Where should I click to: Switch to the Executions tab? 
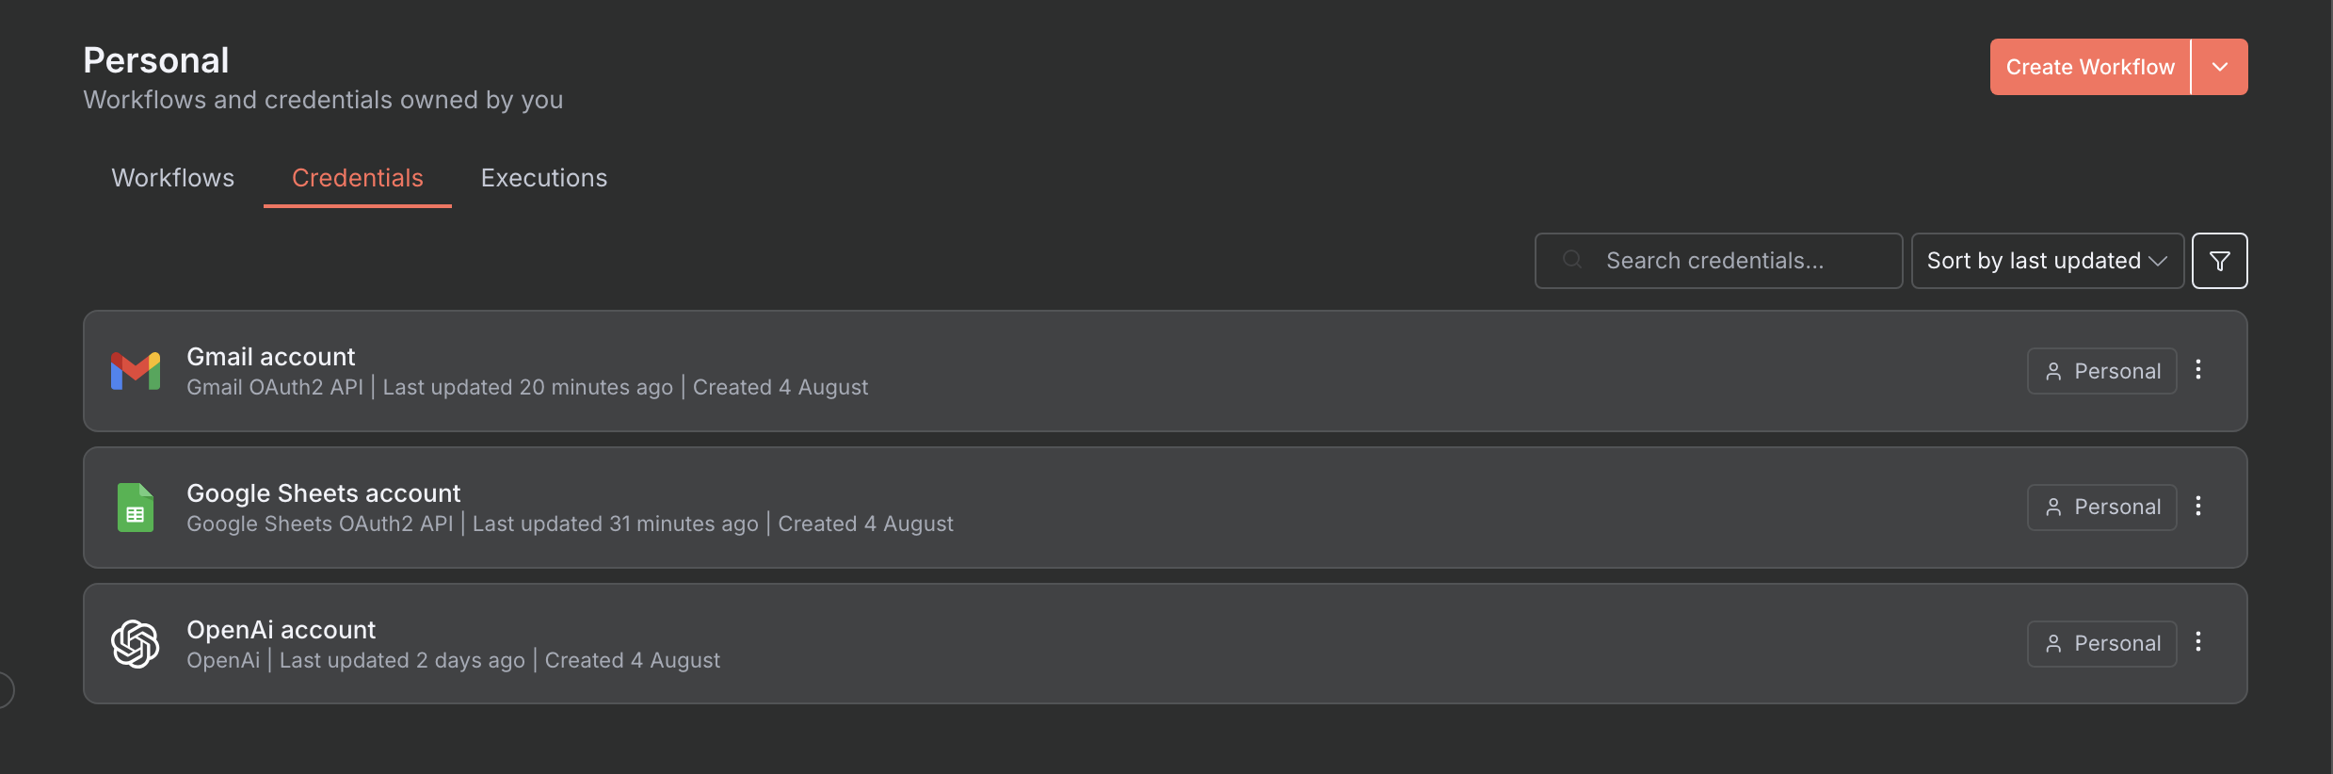(x=544, y=178)
